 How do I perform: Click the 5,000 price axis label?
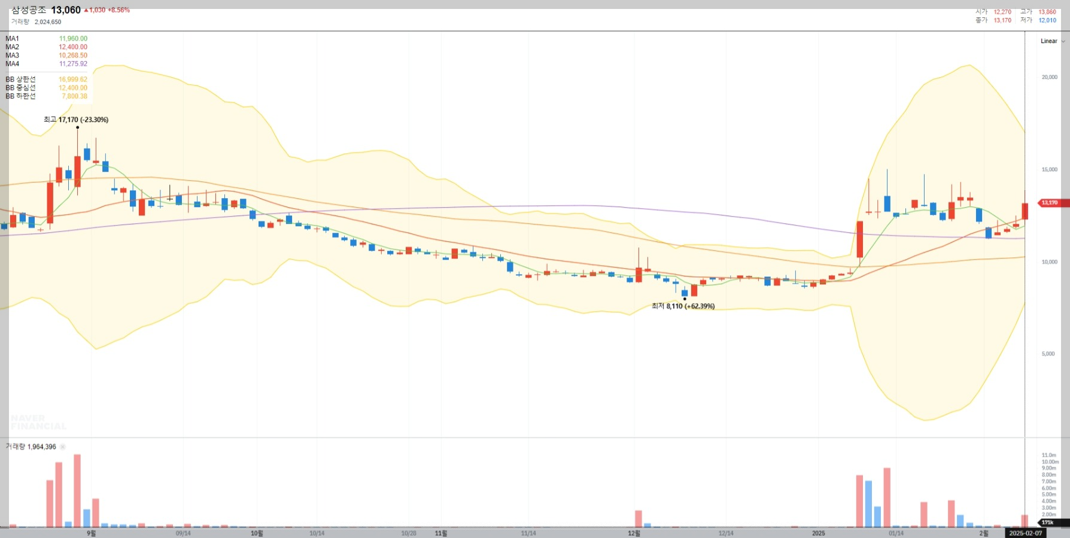tap(1048, 354)
